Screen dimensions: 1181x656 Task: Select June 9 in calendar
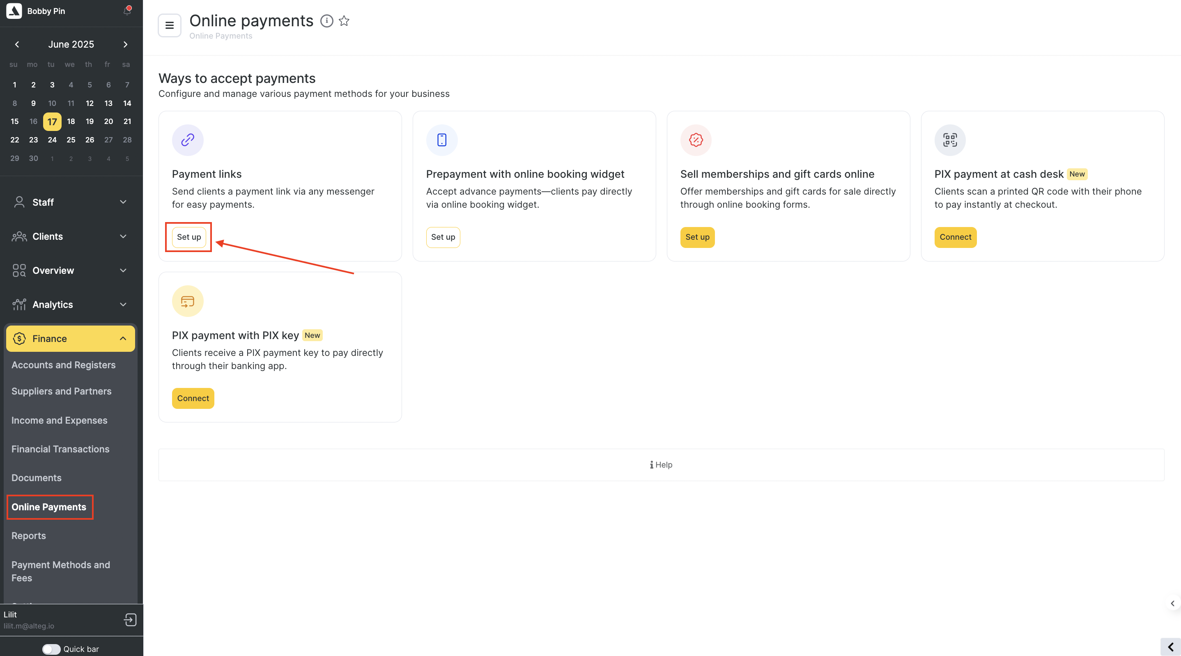[34, 103]
